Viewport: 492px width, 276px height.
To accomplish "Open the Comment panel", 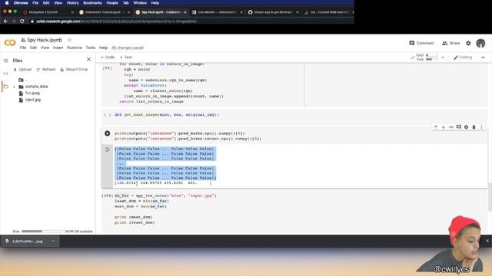I will click(421, 43).
